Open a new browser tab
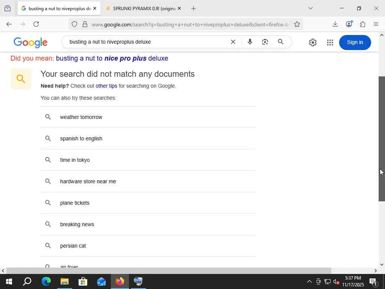 pos(194,9)
